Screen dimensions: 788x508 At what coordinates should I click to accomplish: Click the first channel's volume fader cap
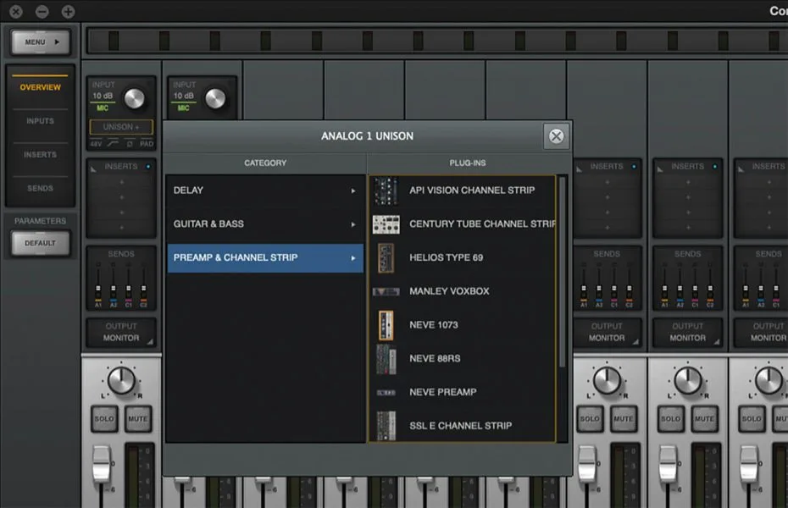point(101,463)
